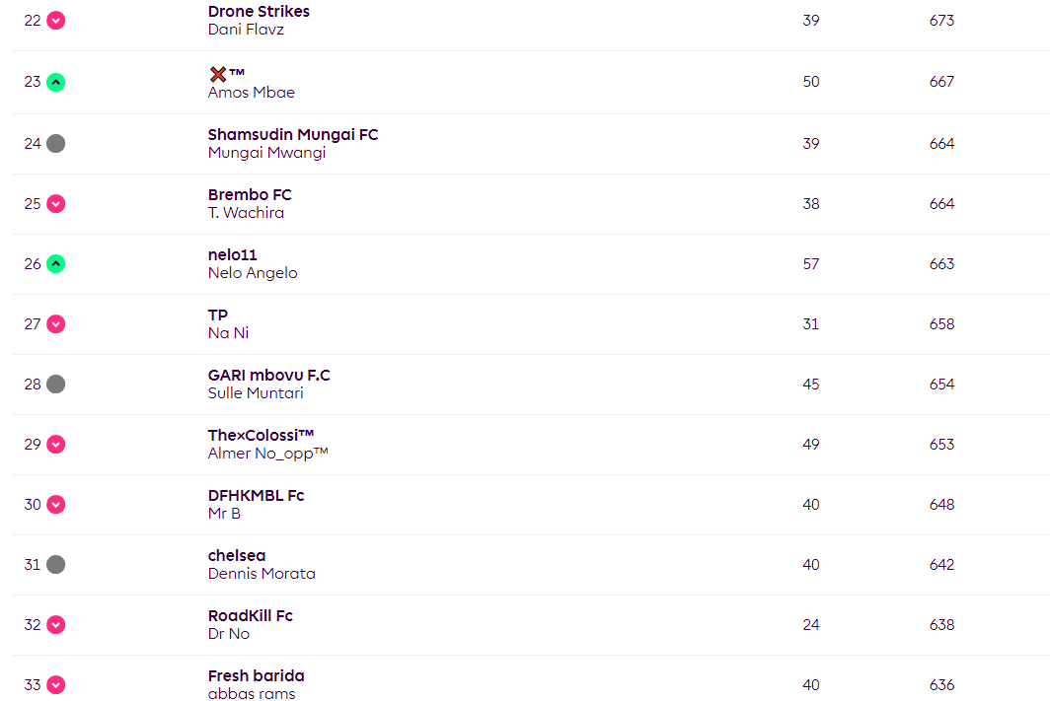
Task: Click the pink down-arrow beside Brembo FC
Action: 56,204
